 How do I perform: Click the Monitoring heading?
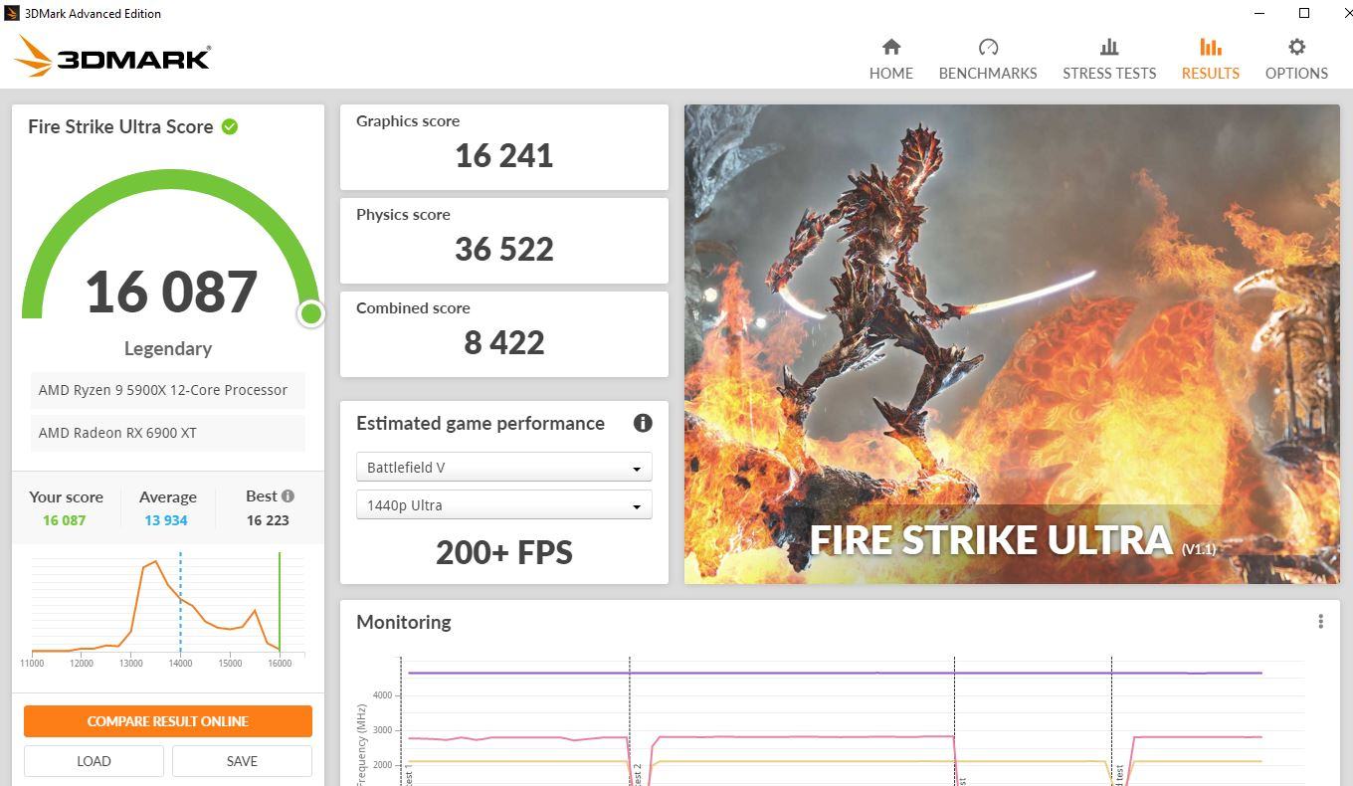tap(404, 622)
